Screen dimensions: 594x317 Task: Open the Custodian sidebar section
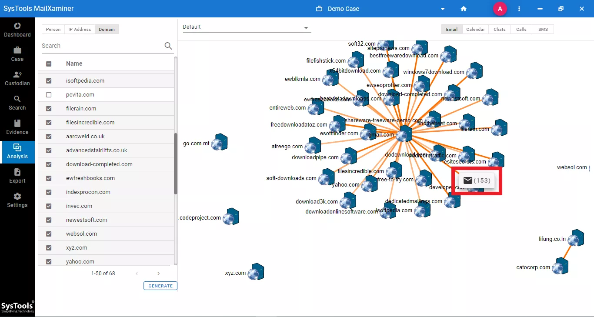(x=17, y=78)
